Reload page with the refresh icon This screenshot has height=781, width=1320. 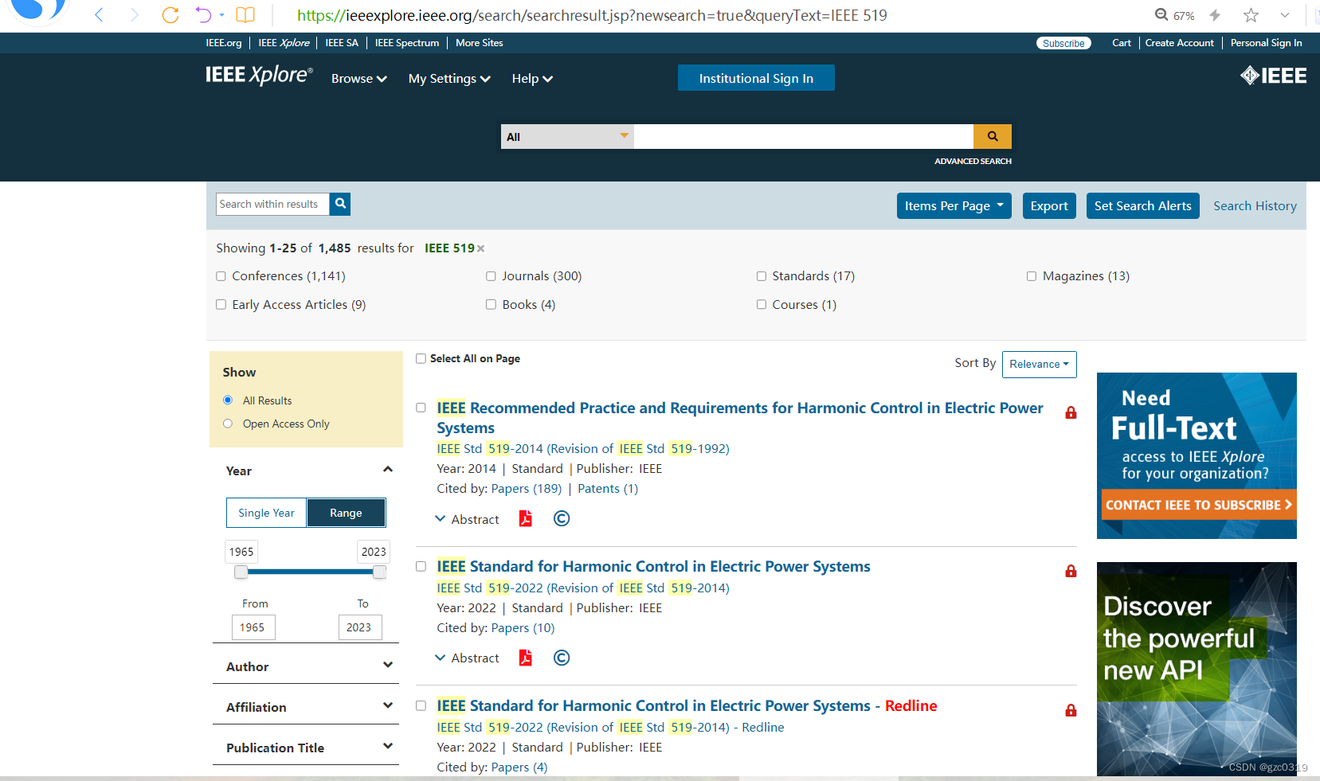click(170, 15)
